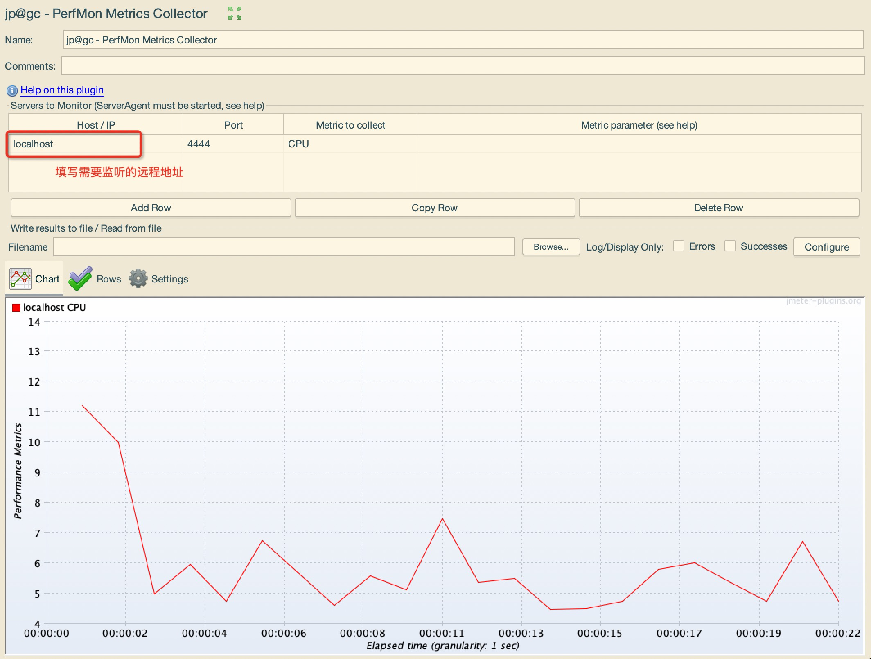Click the green checkmark Rows icon
Screen dimensions: 871x659
[x=80, y=278]
